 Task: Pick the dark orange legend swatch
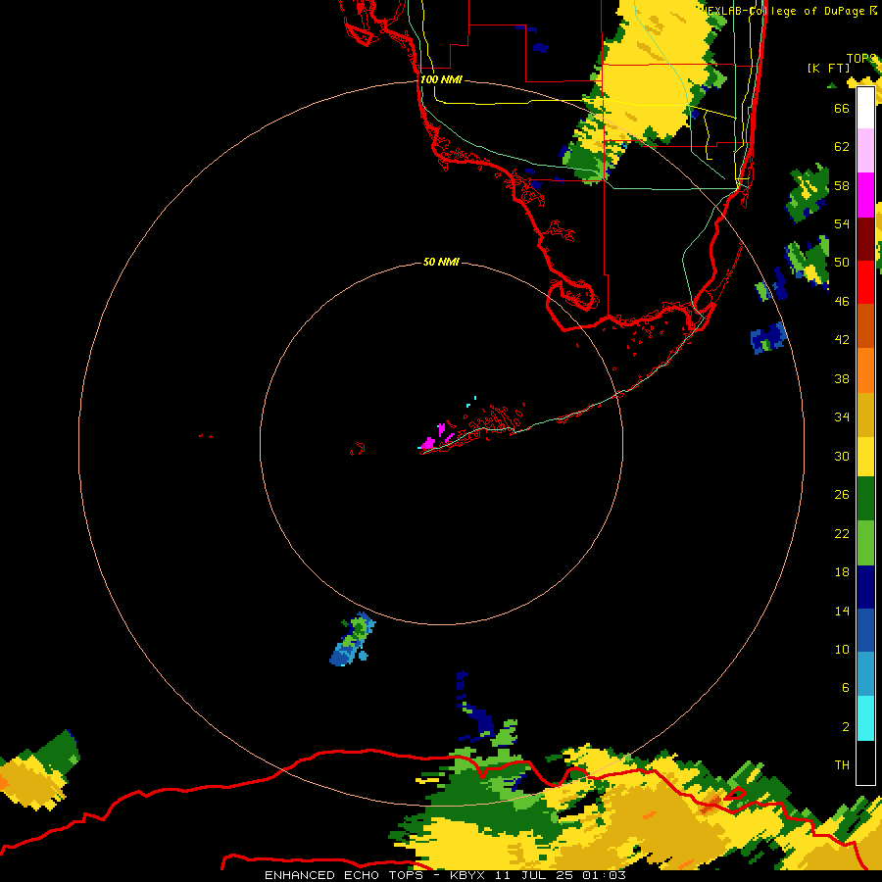(865, 326)
